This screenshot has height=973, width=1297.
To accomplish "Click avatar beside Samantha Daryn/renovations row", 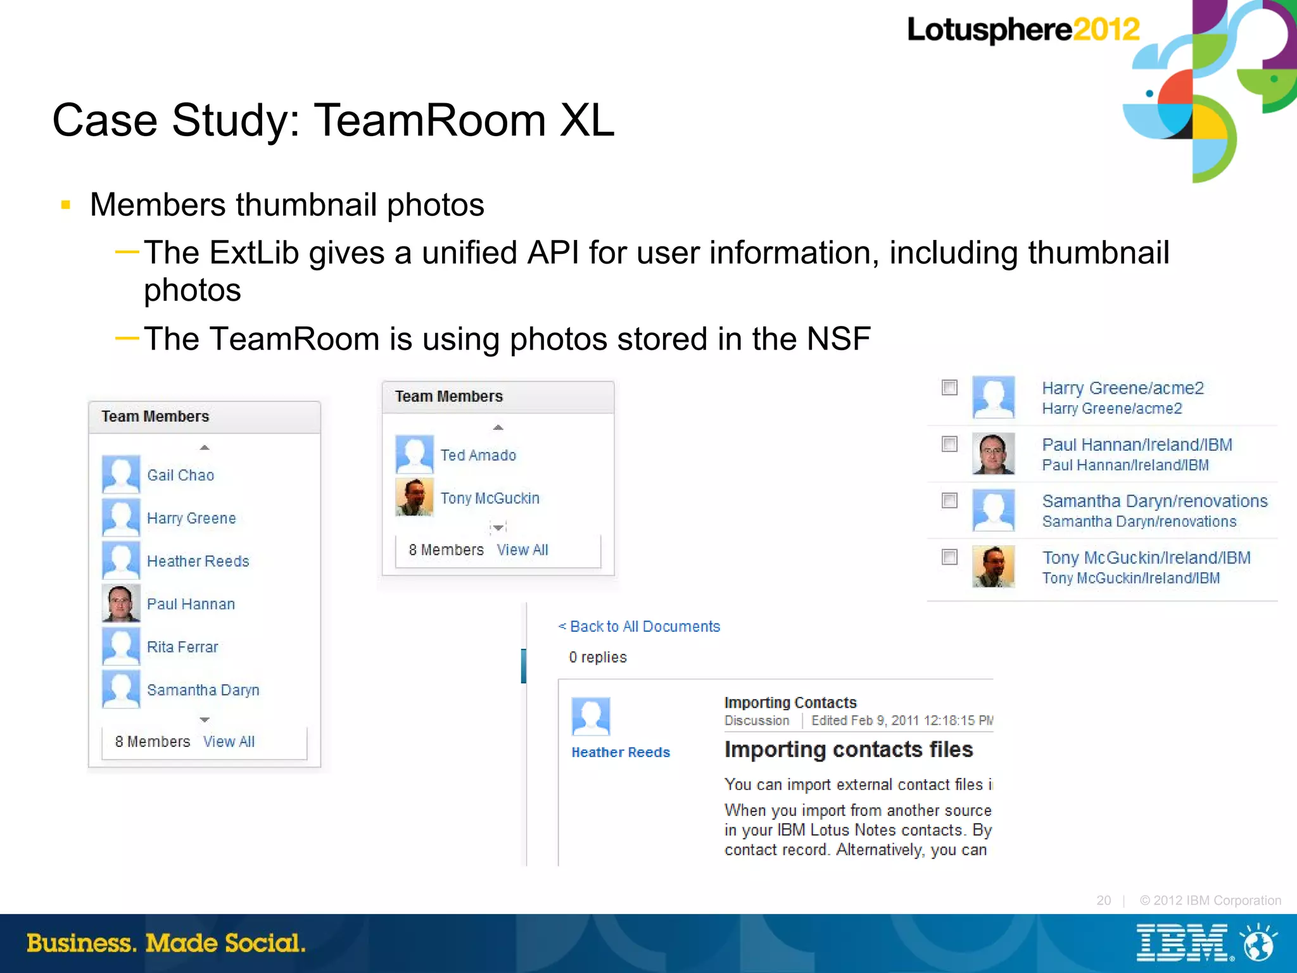I will [x=994, y=510].
